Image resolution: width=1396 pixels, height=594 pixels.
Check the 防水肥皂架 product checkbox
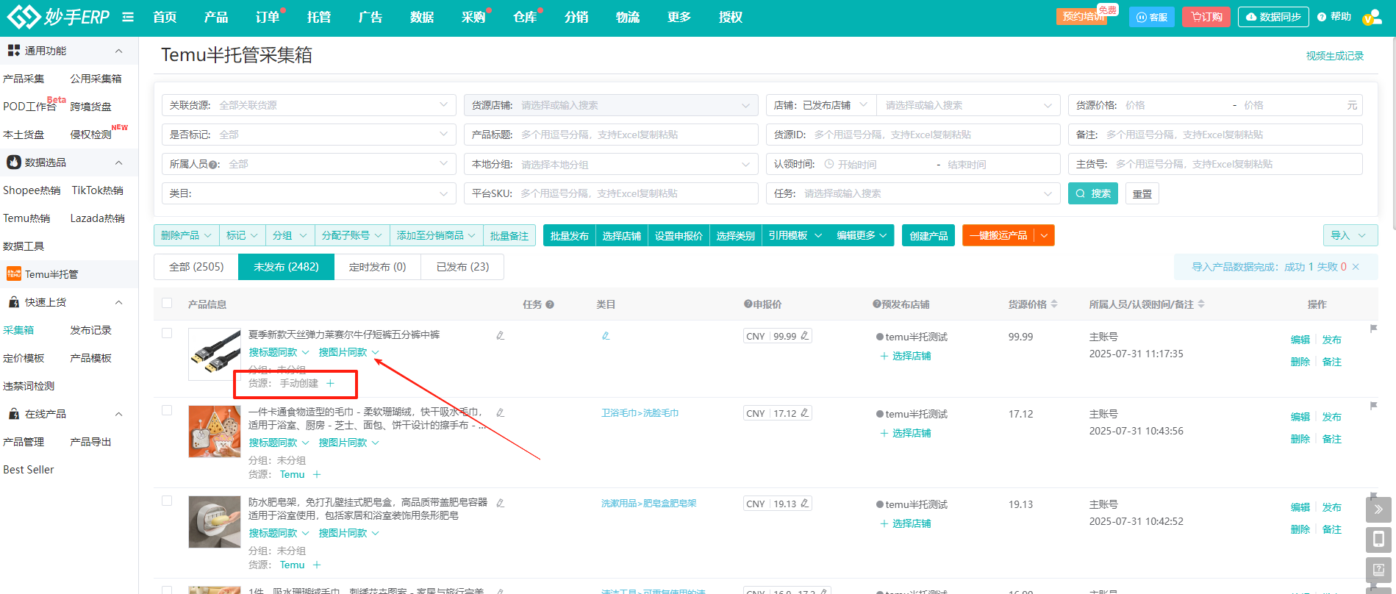[x=167, y=501]
